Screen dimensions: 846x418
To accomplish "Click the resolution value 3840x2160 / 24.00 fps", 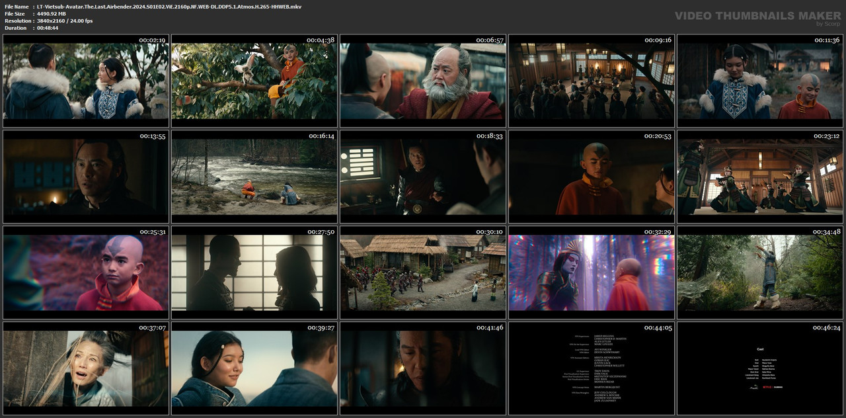I will tap(65, 21).
